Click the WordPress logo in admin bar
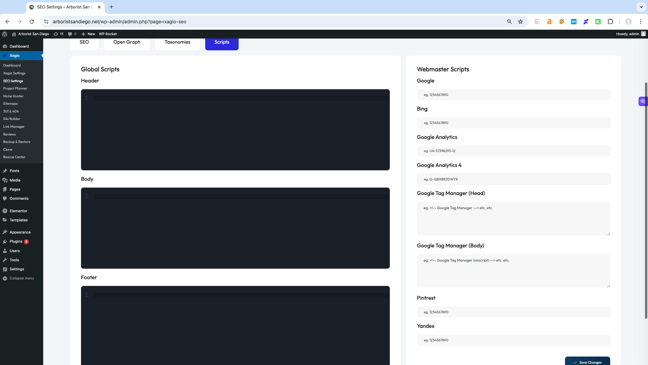 pos(5,34)
